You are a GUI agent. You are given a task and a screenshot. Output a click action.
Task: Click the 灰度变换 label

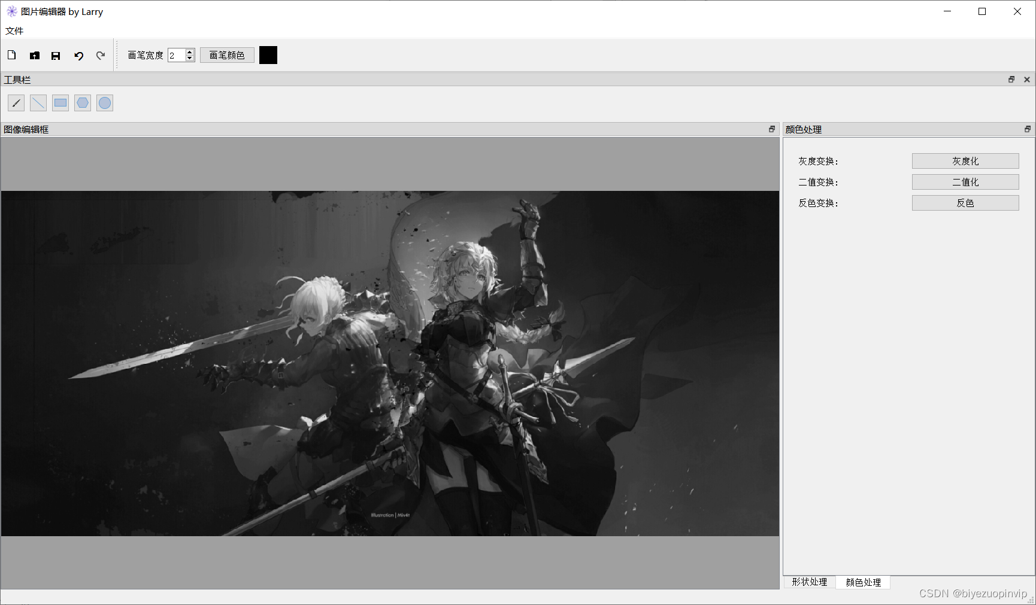click(819, 161)
